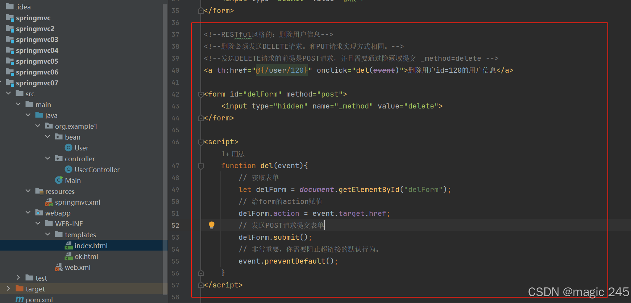
Task: Click the '// 获取表单' comment on line 48
Action: pyautogui.click(x=259, y=178)
